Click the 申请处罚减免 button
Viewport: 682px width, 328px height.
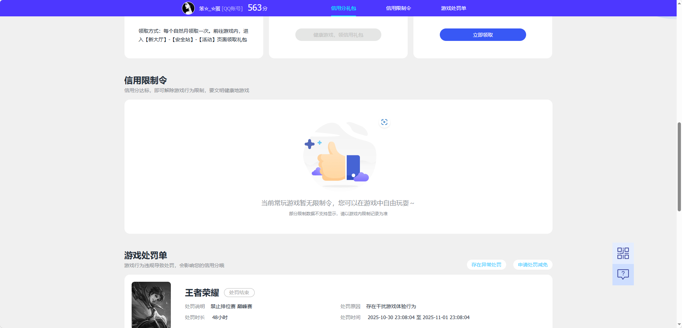pos(533,265)
